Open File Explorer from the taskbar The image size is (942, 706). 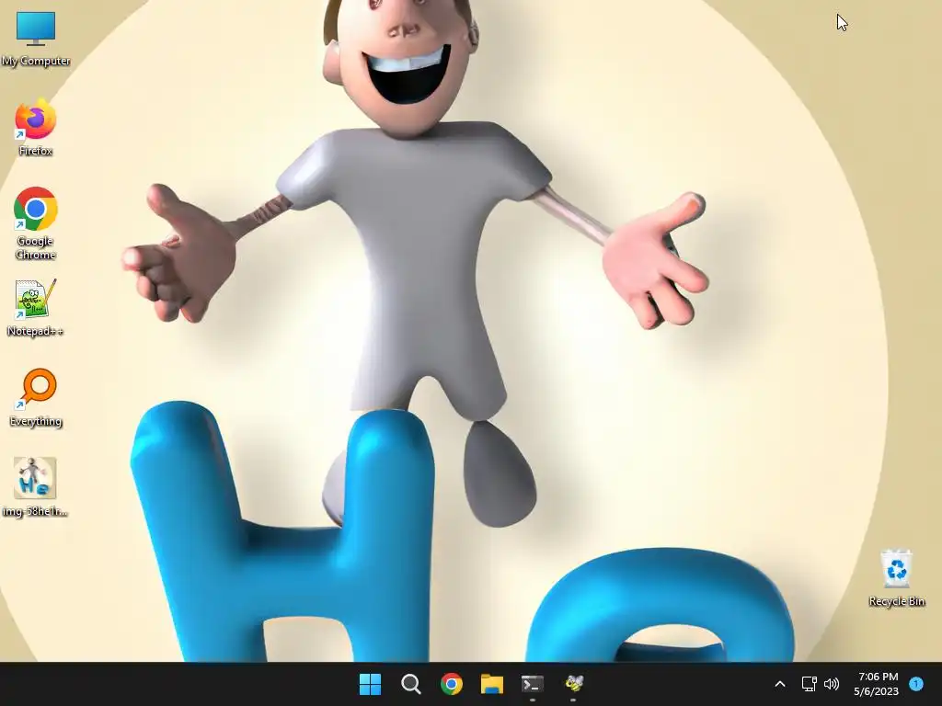pyautogui.click(x=492, y=684)
